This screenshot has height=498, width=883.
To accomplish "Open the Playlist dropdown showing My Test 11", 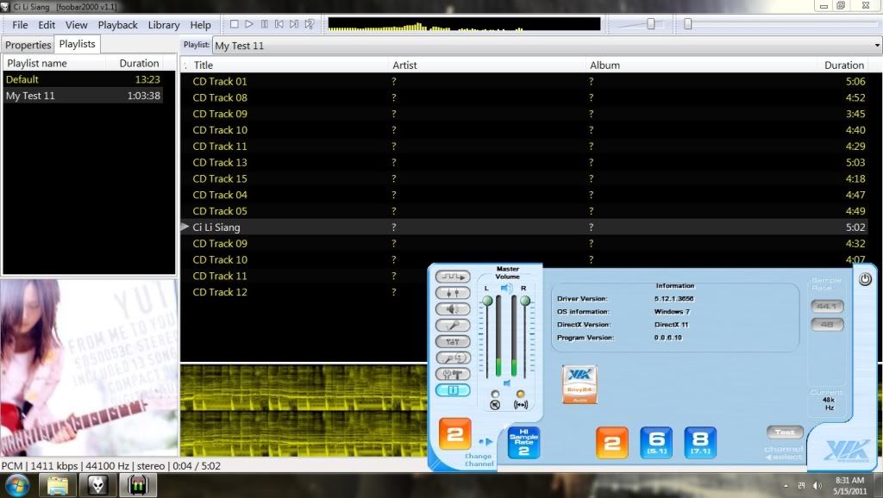I will point(547,46).
